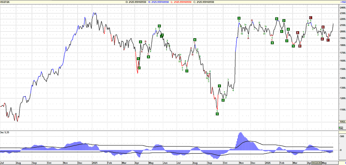This screenshot has height=165, width=346.
Task: Toggle the LOG scale button on price axis
Action: click(341, 128)
